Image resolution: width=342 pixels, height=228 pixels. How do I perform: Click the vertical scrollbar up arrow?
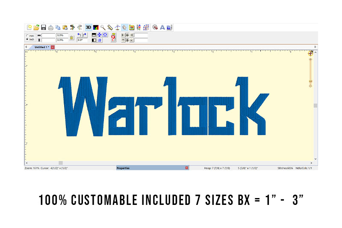(x=315, y=53)
